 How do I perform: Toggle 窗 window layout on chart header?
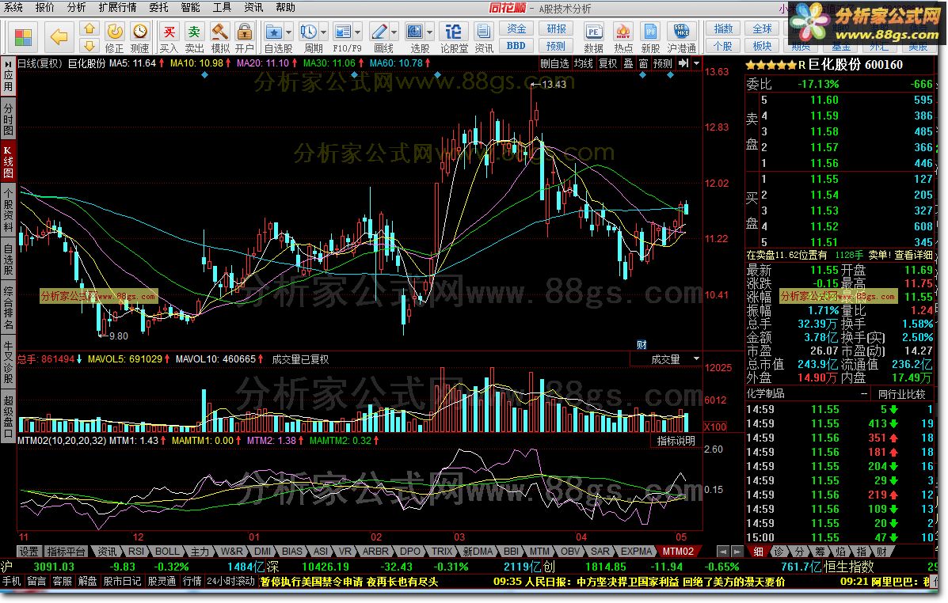tap(642, 63)
